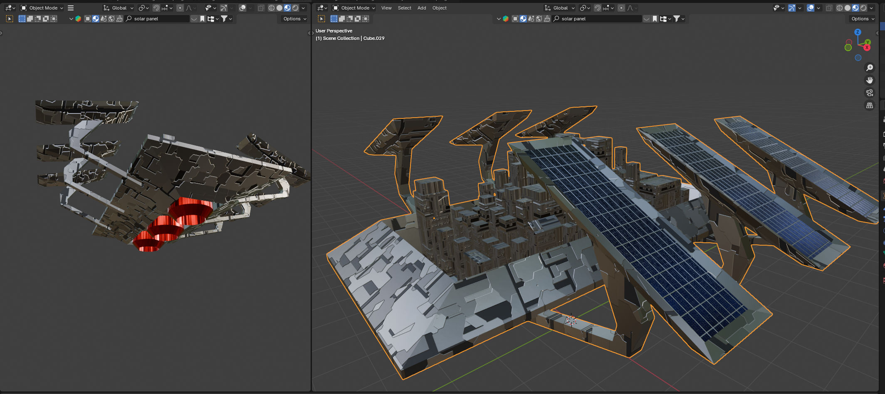Image resolution: width=885 pixels, height=394 pixels.
Task: Expand the Options dropdown in the right viewport
Action: (x=862, y=19)
